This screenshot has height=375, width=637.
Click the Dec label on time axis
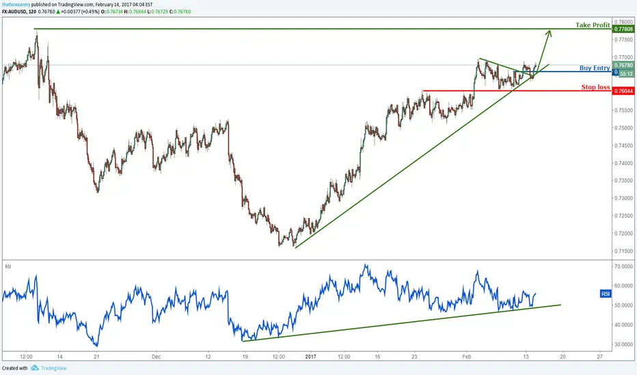point(156,357)
